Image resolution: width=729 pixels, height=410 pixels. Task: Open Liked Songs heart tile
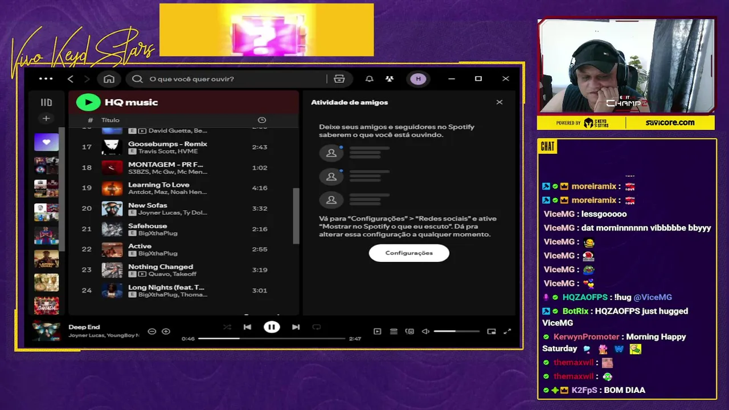pos(46,142)
